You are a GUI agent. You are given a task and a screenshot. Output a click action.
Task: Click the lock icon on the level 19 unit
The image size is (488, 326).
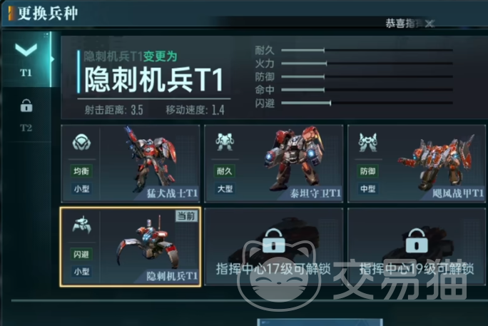point(417,240)
